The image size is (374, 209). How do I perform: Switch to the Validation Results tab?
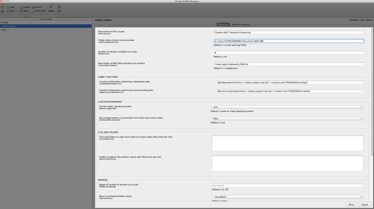point(240,24)
